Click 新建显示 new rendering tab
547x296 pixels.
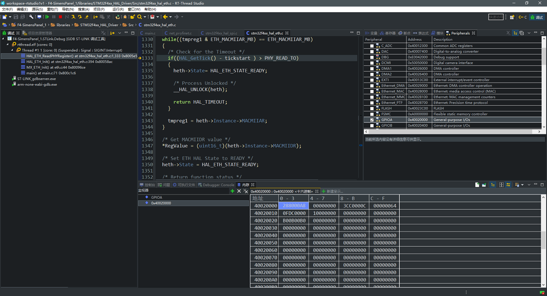click(332, 192)
